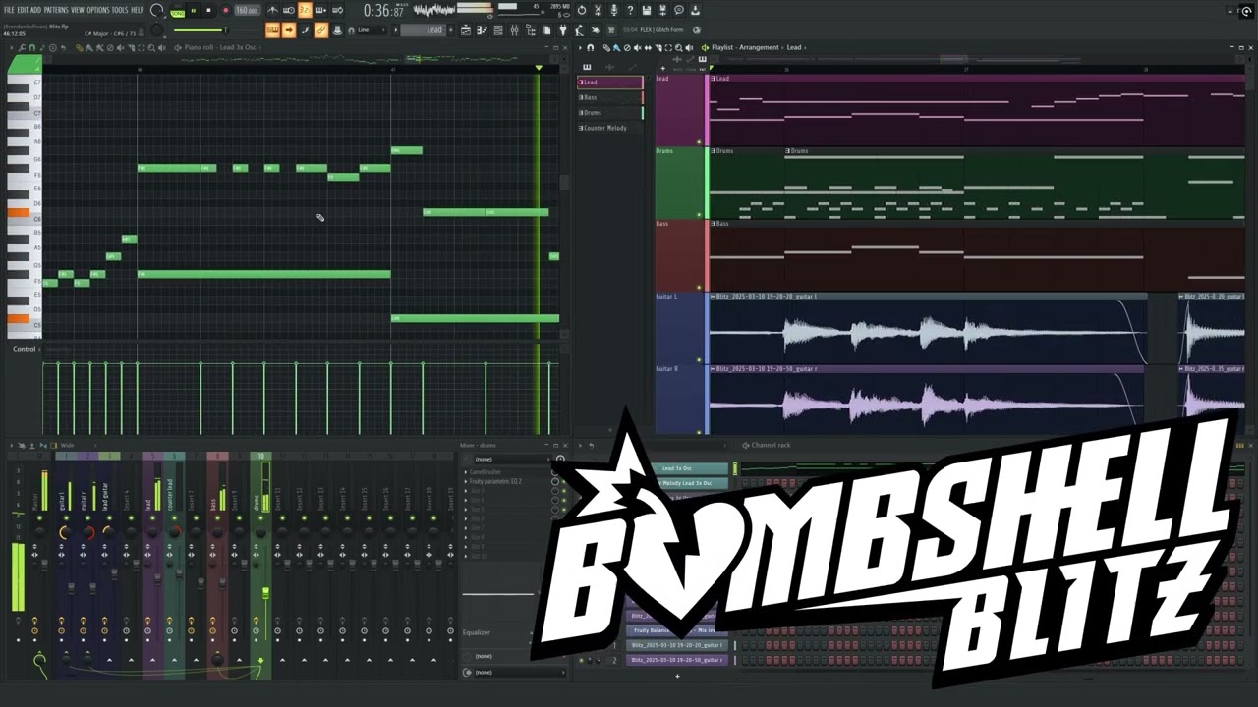Open the PATTERNS menu
This screenshot has width=1258, height=707.
[56, 10]
